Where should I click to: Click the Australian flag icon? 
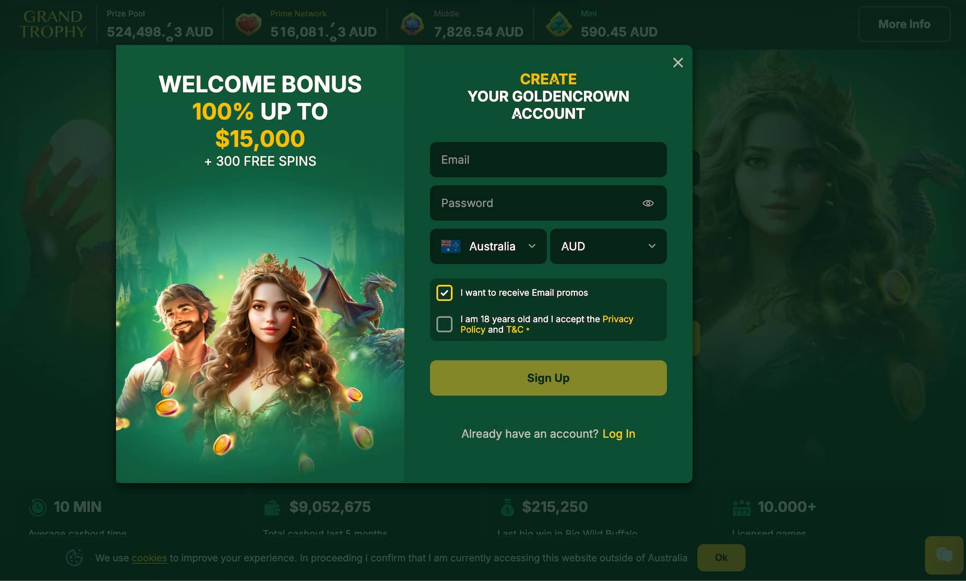pos(451,246)
